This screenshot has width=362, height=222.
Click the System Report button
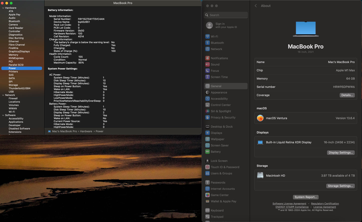(x=306, y=197)
